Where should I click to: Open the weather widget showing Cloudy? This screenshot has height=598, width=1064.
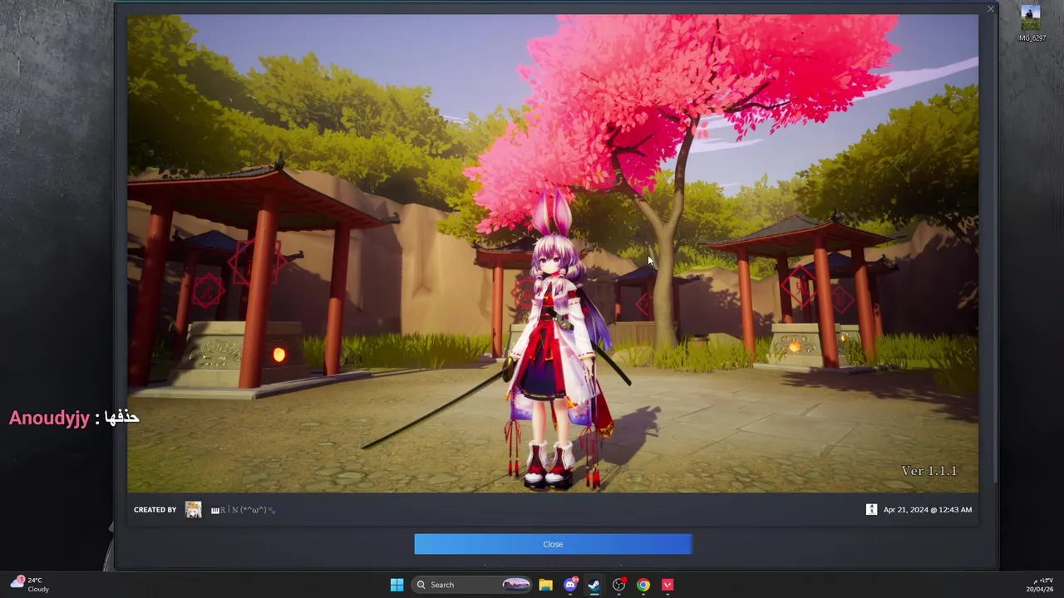[30, 585]
